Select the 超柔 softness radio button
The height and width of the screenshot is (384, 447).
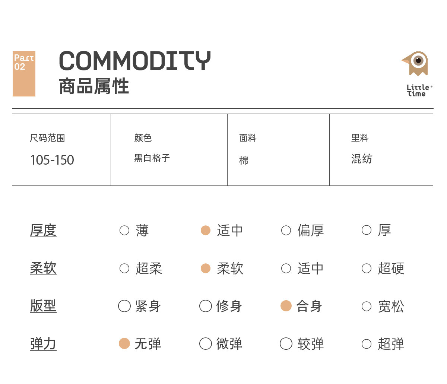pyautogui.click(x=124, y=269)
